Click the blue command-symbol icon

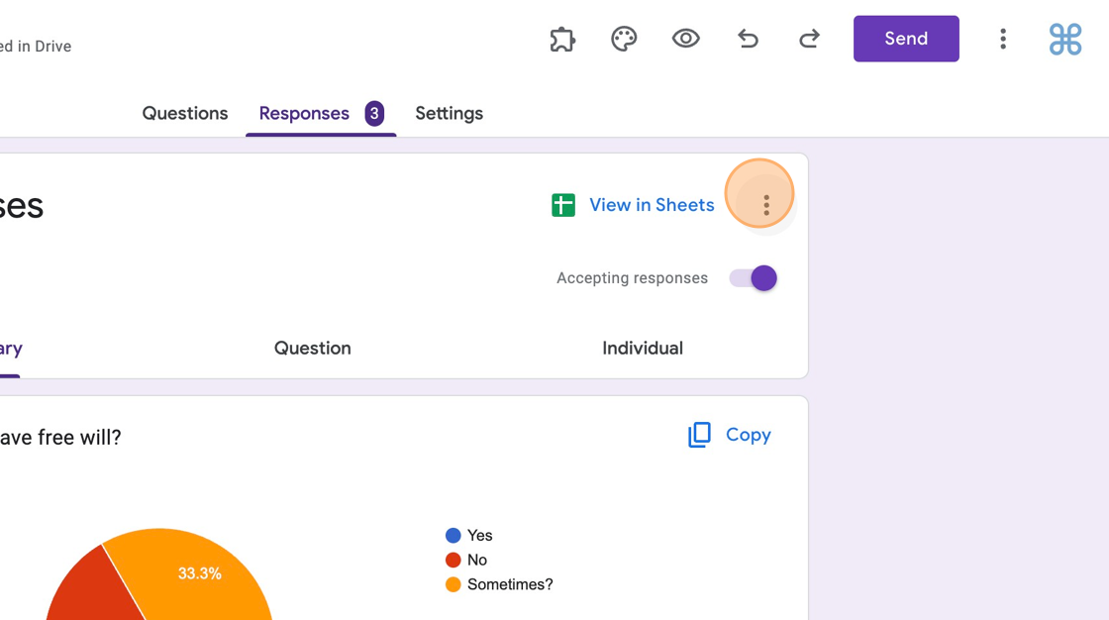tap(1065, 39)
